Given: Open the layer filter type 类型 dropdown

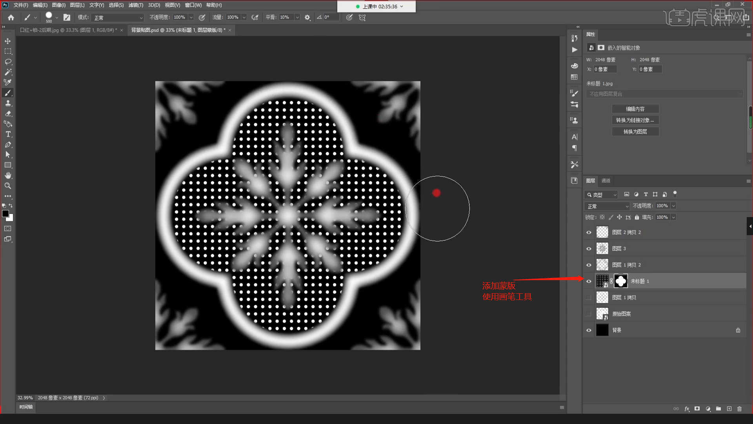Looking at the screenshot, I should click(601, 195).
